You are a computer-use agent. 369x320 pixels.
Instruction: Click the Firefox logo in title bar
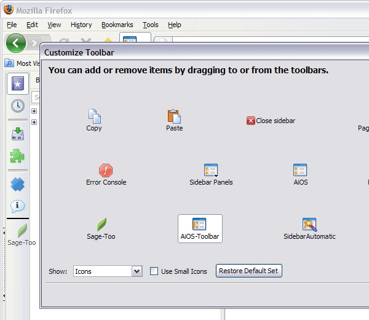9,10
